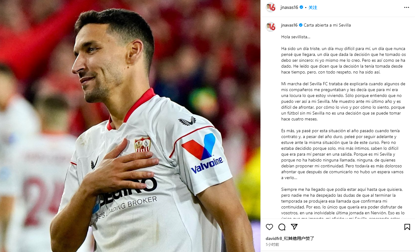Click the profile avatar beside the caption
The image size is (415, 252).
(271, 27)
